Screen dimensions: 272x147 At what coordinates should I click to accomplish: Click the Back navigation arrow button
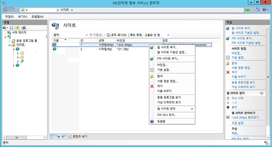(x=6, y=10)
